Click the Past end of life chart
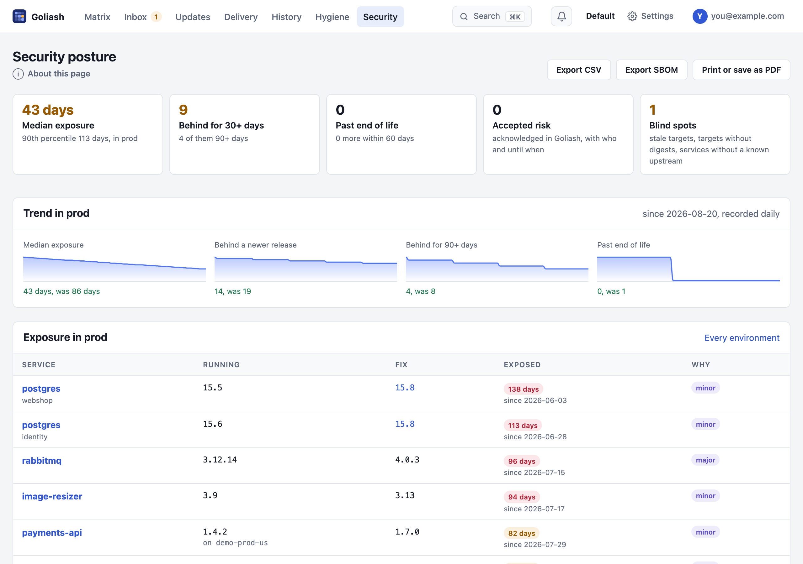The width and height of the screenshot is (803, 564). click(x=688, y=269)
